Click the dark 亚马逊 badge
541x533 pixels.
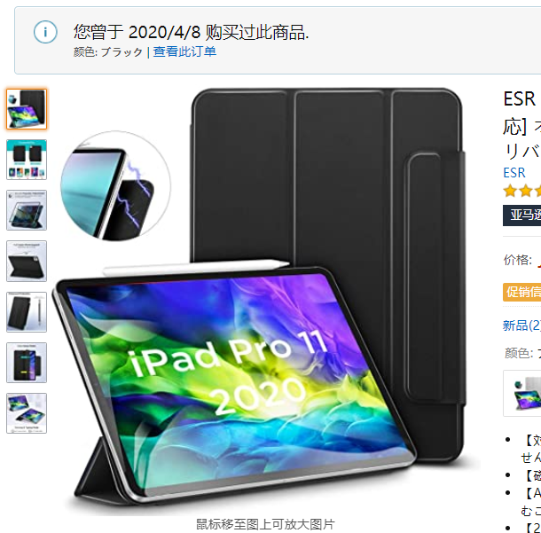[x=522, y=216]
